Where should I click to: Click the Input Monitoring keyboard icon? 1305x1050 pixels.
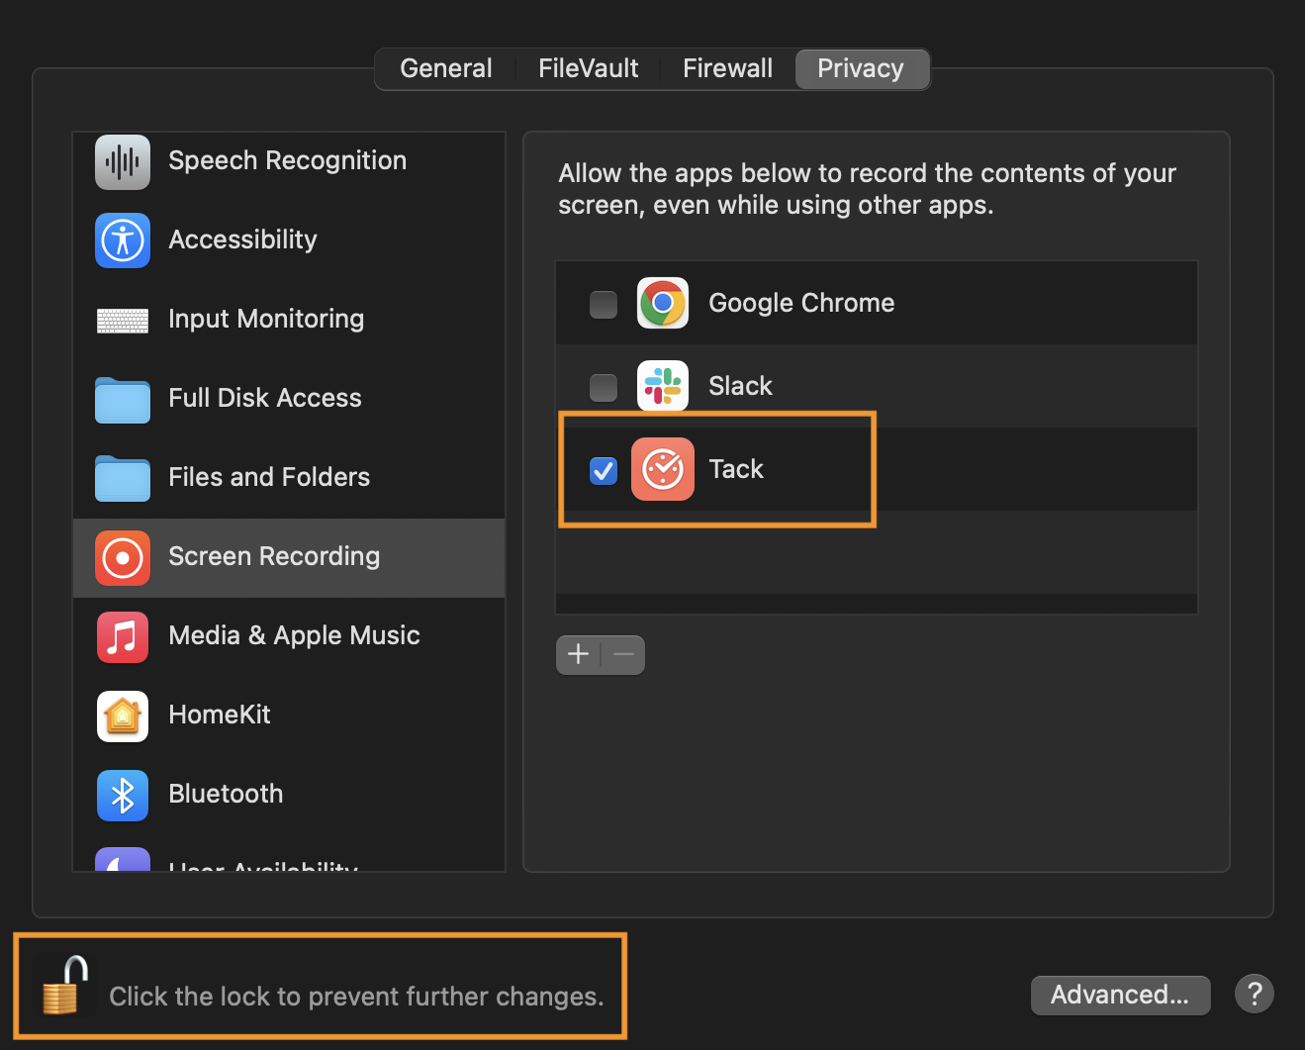coord(123,320)
